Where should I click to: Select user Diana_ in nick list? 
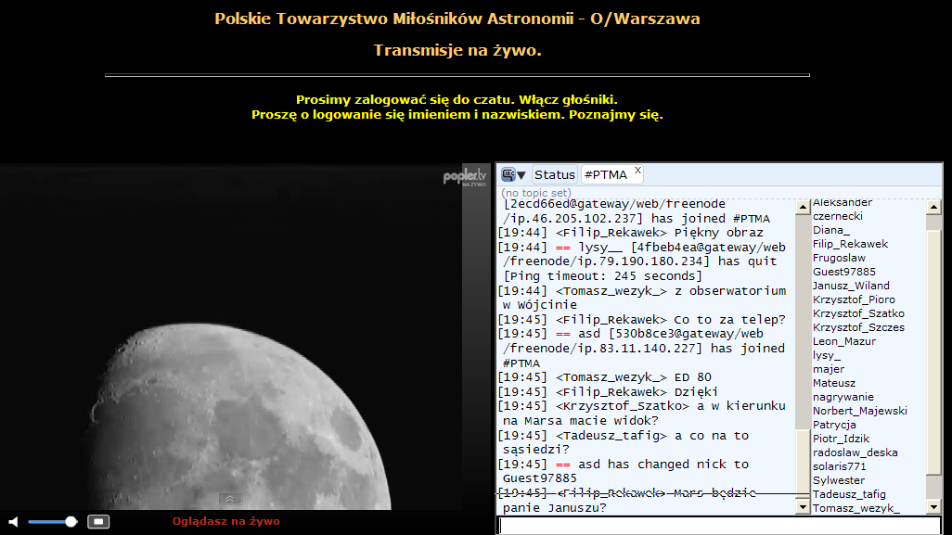(831, 230)
